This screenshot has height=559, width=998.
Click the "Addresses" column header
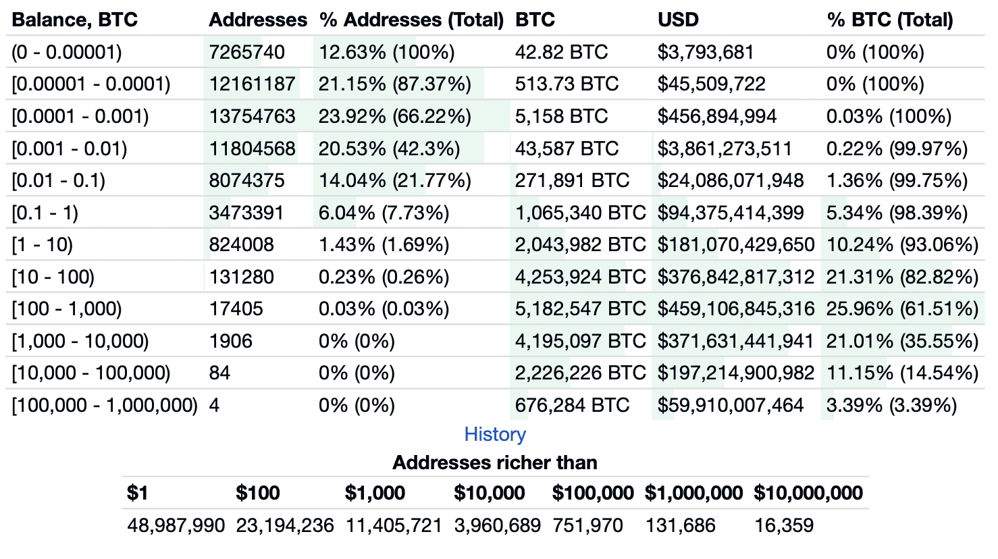pyautogui.click(x=258, y=20)
